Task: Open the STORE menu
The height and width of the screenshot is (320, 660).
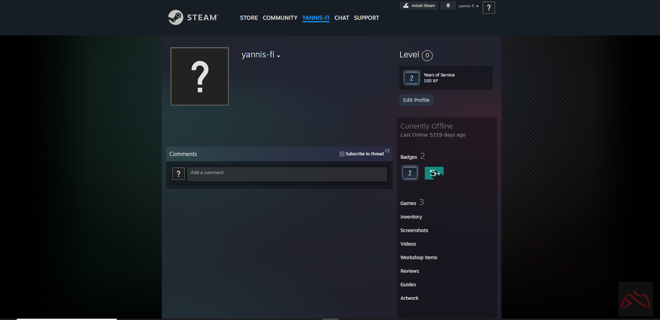Action: click(249, 18)
